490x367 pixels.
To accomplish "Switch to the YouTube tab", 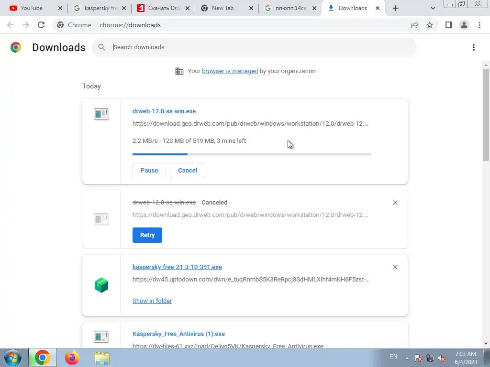I will (31, 8).
